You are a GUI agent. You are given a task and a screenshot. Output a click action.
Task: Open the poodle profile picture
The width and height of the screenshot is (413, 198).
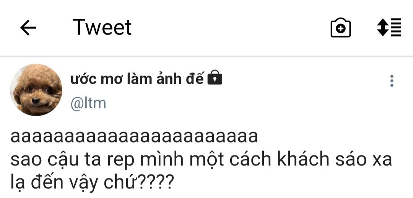[36, 90]
